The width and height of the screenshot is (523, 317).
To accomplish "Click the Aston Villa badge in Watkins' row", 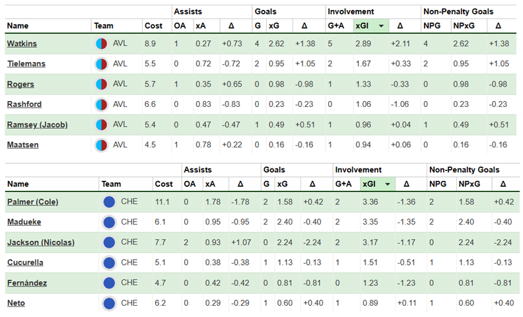I will 102,44.
